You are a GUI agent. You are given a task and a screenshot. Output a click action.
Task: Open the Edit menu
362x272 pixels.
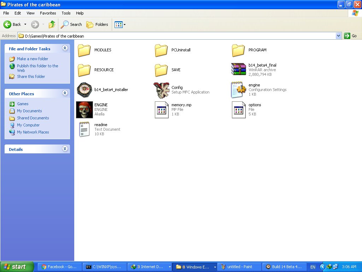tap(18, 13)
